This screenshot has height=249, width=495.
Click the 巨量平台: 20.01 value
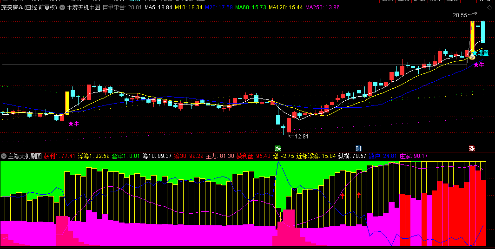tap(122, 7)
